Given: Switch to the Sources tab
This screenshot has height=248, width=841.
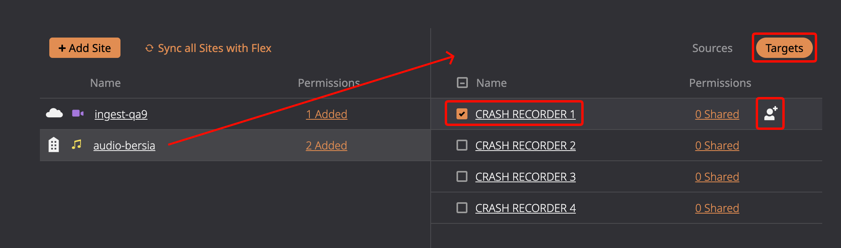Looking at the screenshot, I should (x=712, y=48).
